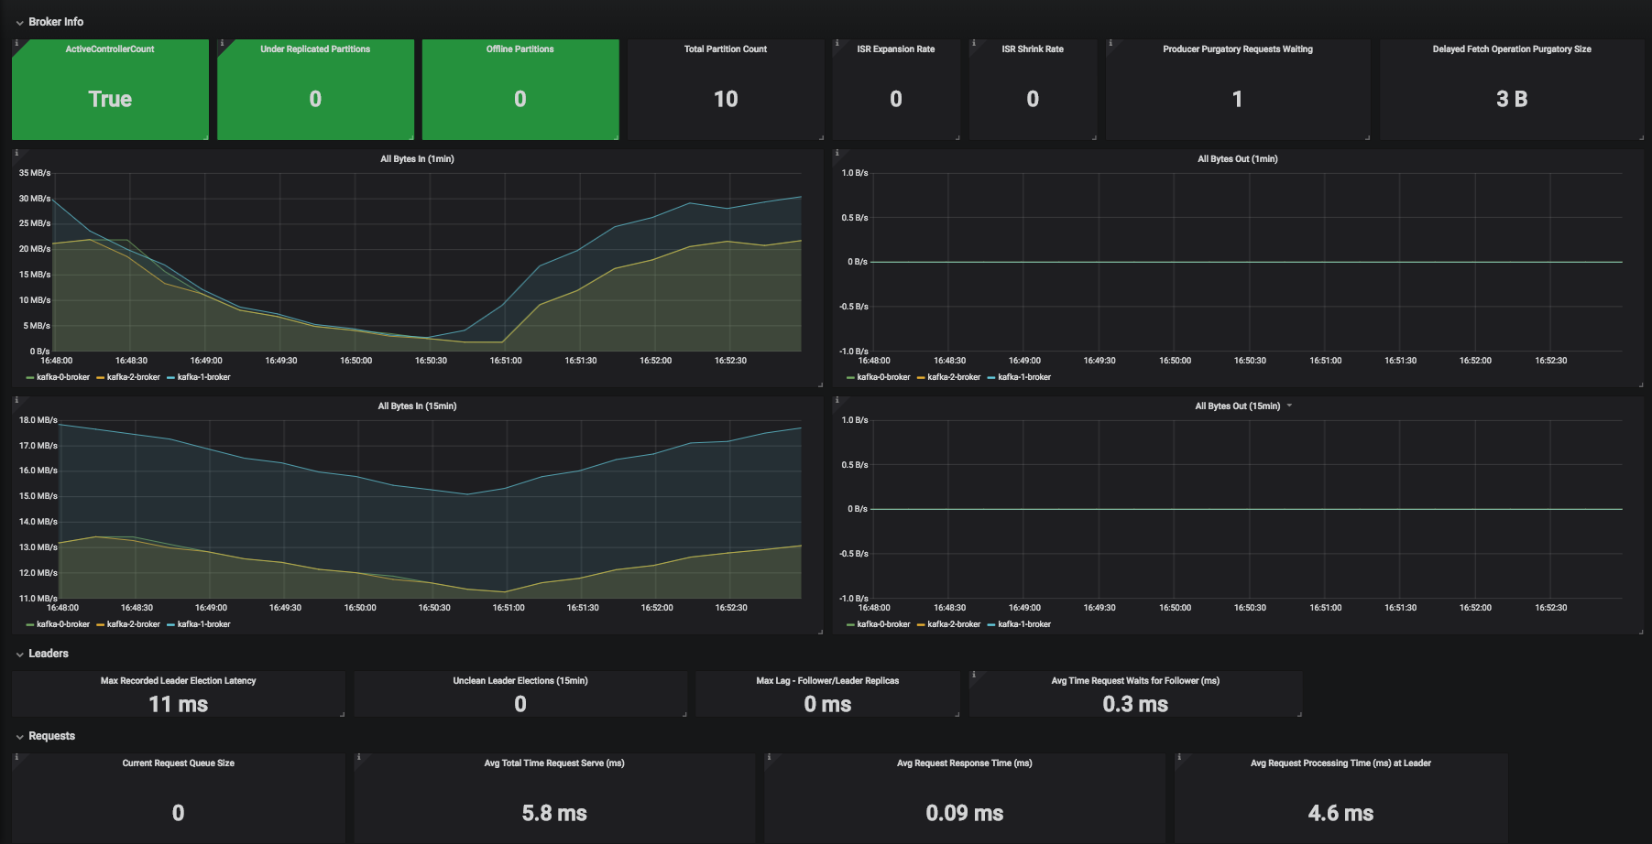Open Avg Time Request Waits for Follower title menu
This screenshot has height=844, width=1652.
pyautogui.click(x=1135, y=681)
